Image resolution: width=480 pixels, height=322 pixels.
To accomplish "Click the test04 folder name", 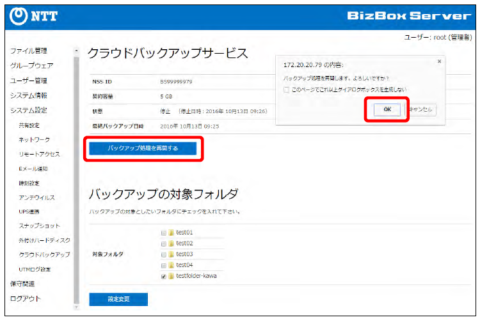I will tap(184, 265).
